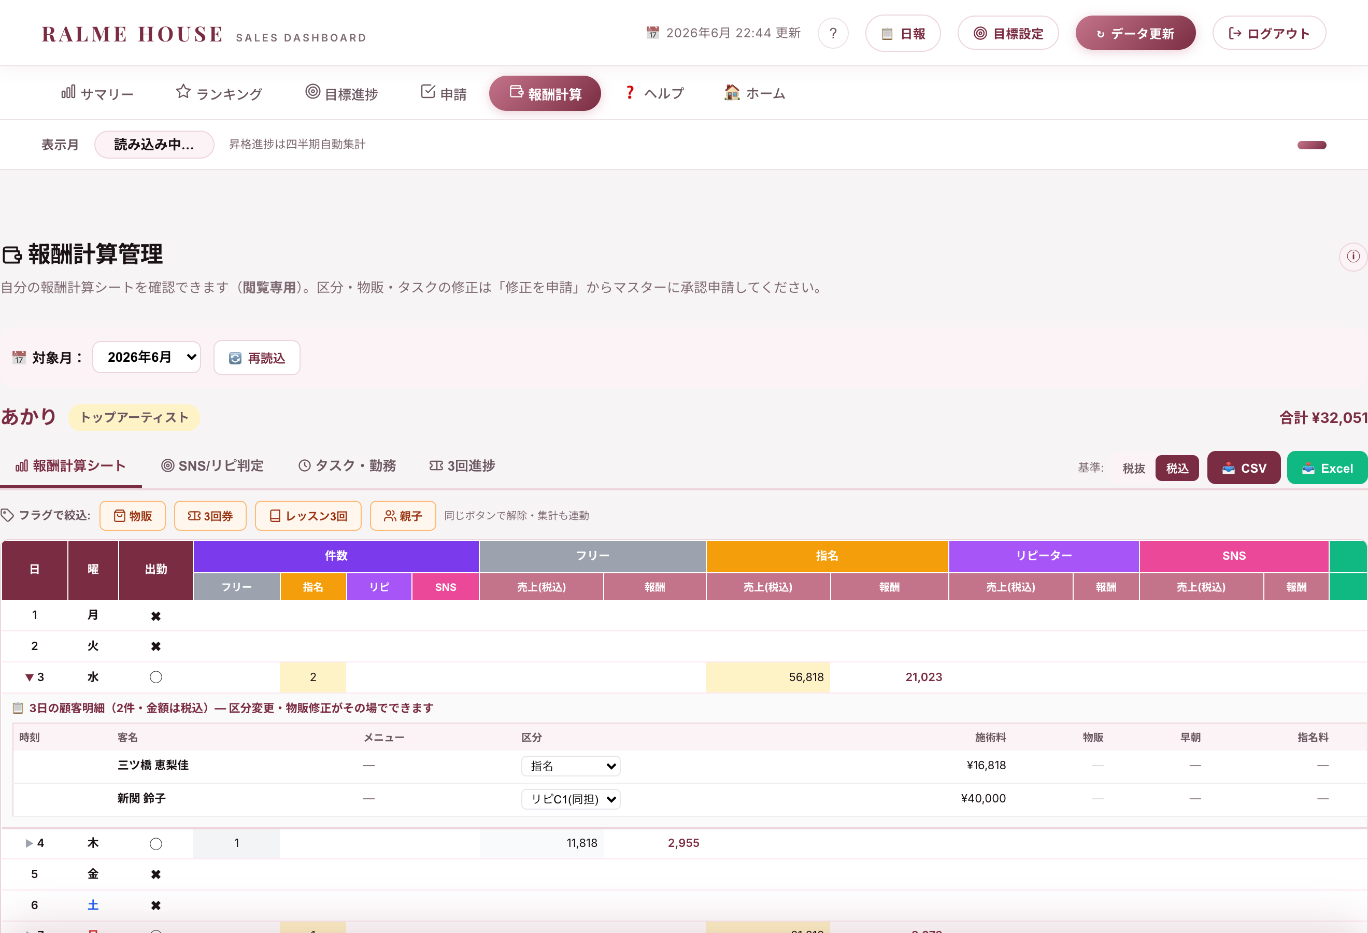The image size is (1368, 933).
Task: Select the 3回進捗 sub-tab
Action: click(462, 466)
